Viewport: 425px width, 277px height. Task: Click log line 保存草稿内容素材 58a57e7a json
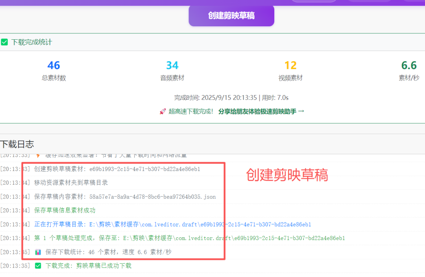[x=125, y=197]
